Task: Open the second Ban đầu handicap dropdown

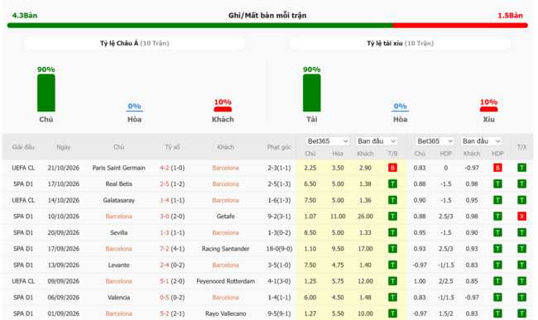Action: [x=481, y=141]
